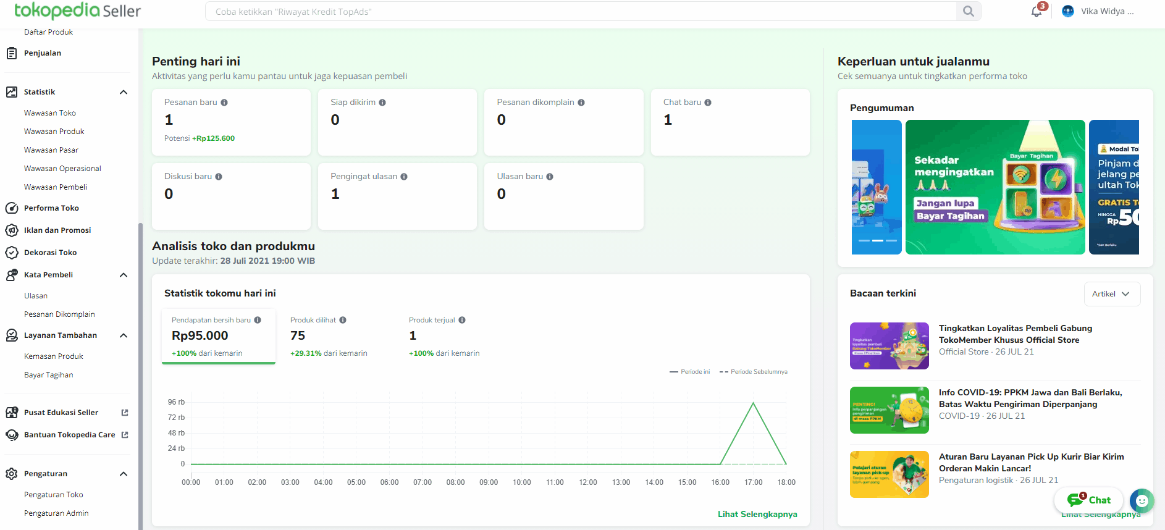Click the search input field
The image size is (1165, 530).
581,11
